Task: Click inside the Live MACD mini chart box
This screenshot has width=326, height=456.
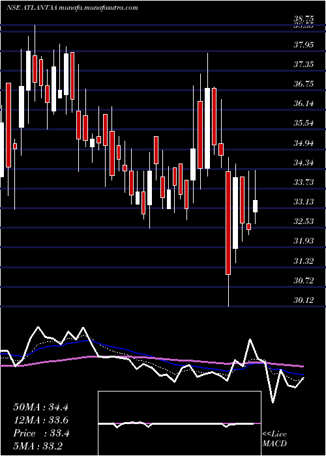Action: 179,423
